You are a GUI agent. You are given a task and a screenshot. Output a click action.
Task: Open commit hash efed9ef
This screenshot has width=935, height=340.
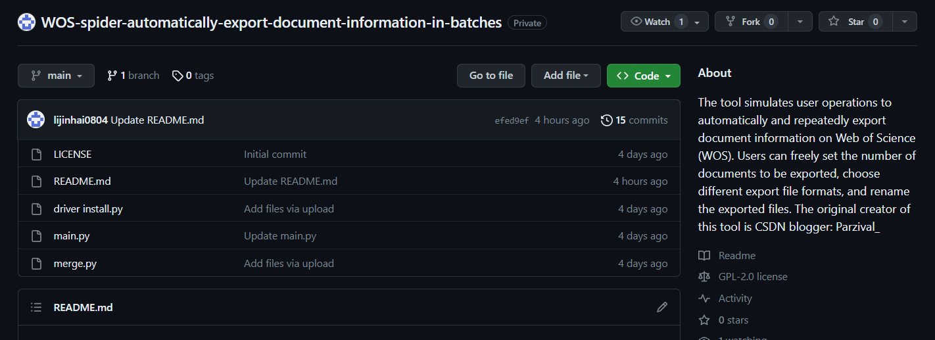512,120
